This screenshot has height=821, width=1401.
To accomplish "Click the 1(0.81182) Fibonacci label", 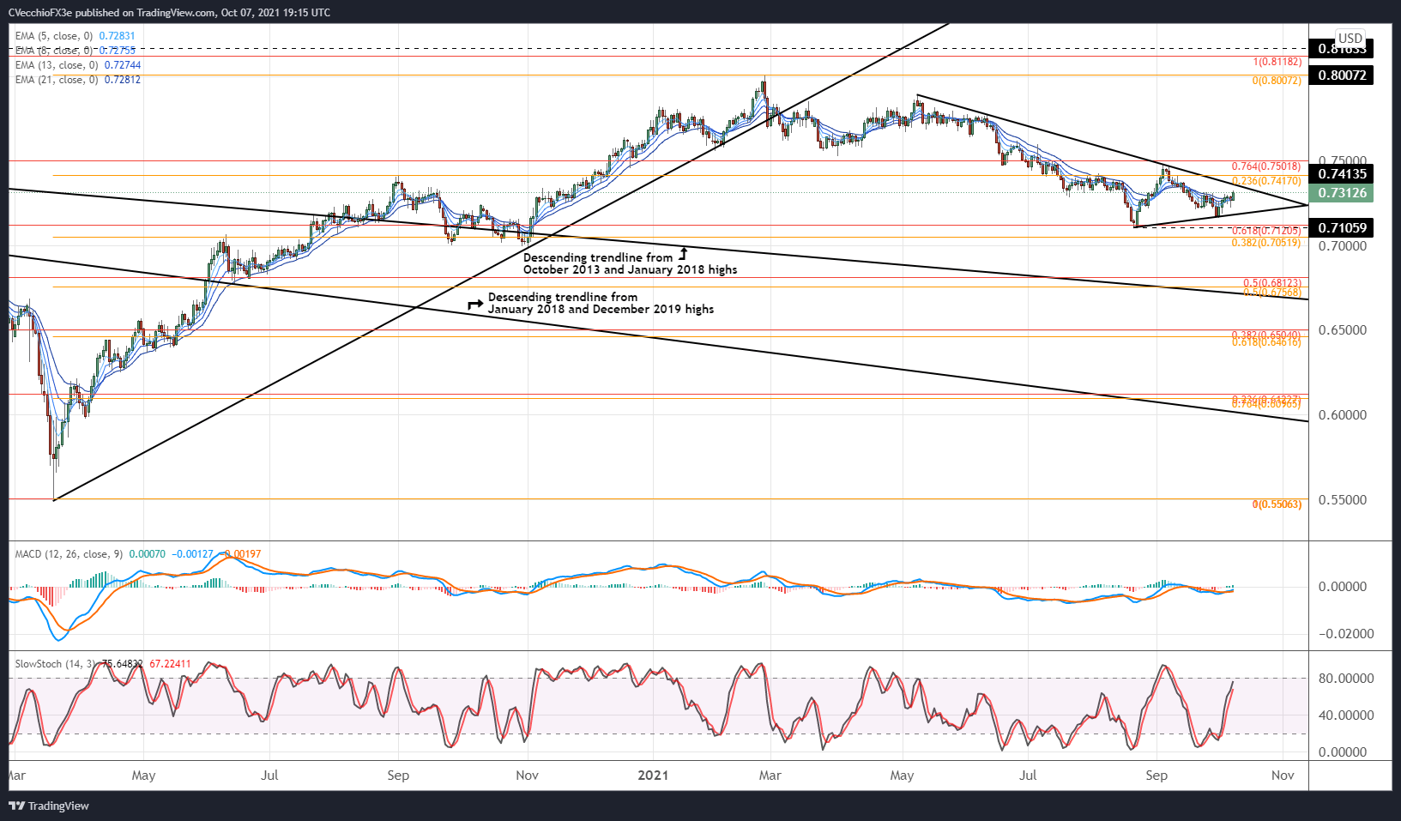I will tap(1277, 62).
